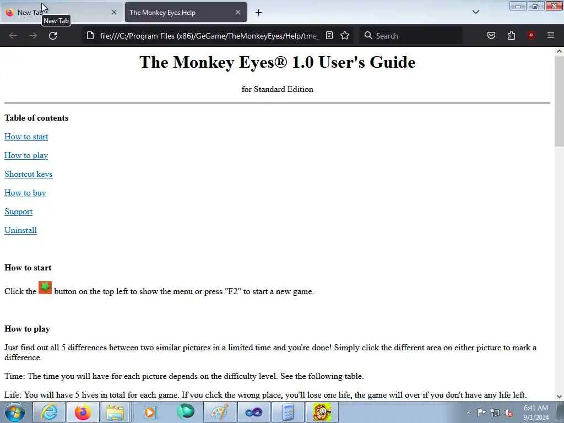
Task: Show hidden tray icons arrow
Action: 468,413
